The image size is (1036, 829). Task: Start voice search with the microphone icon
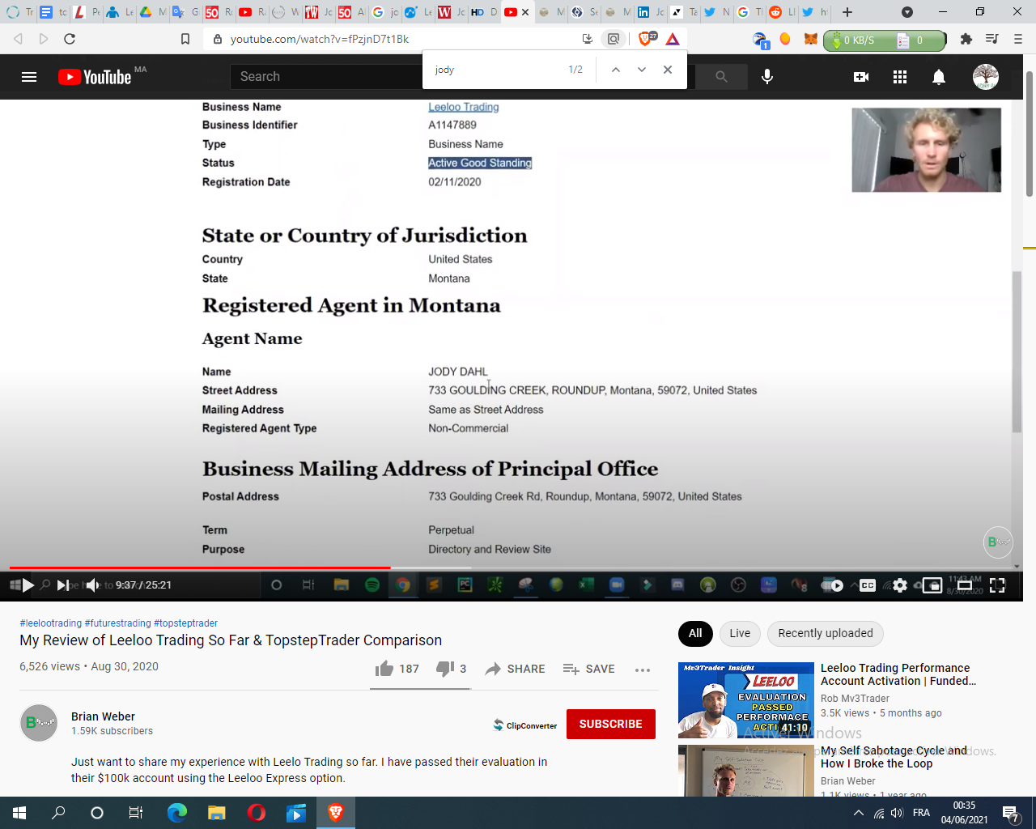[767, 77]
